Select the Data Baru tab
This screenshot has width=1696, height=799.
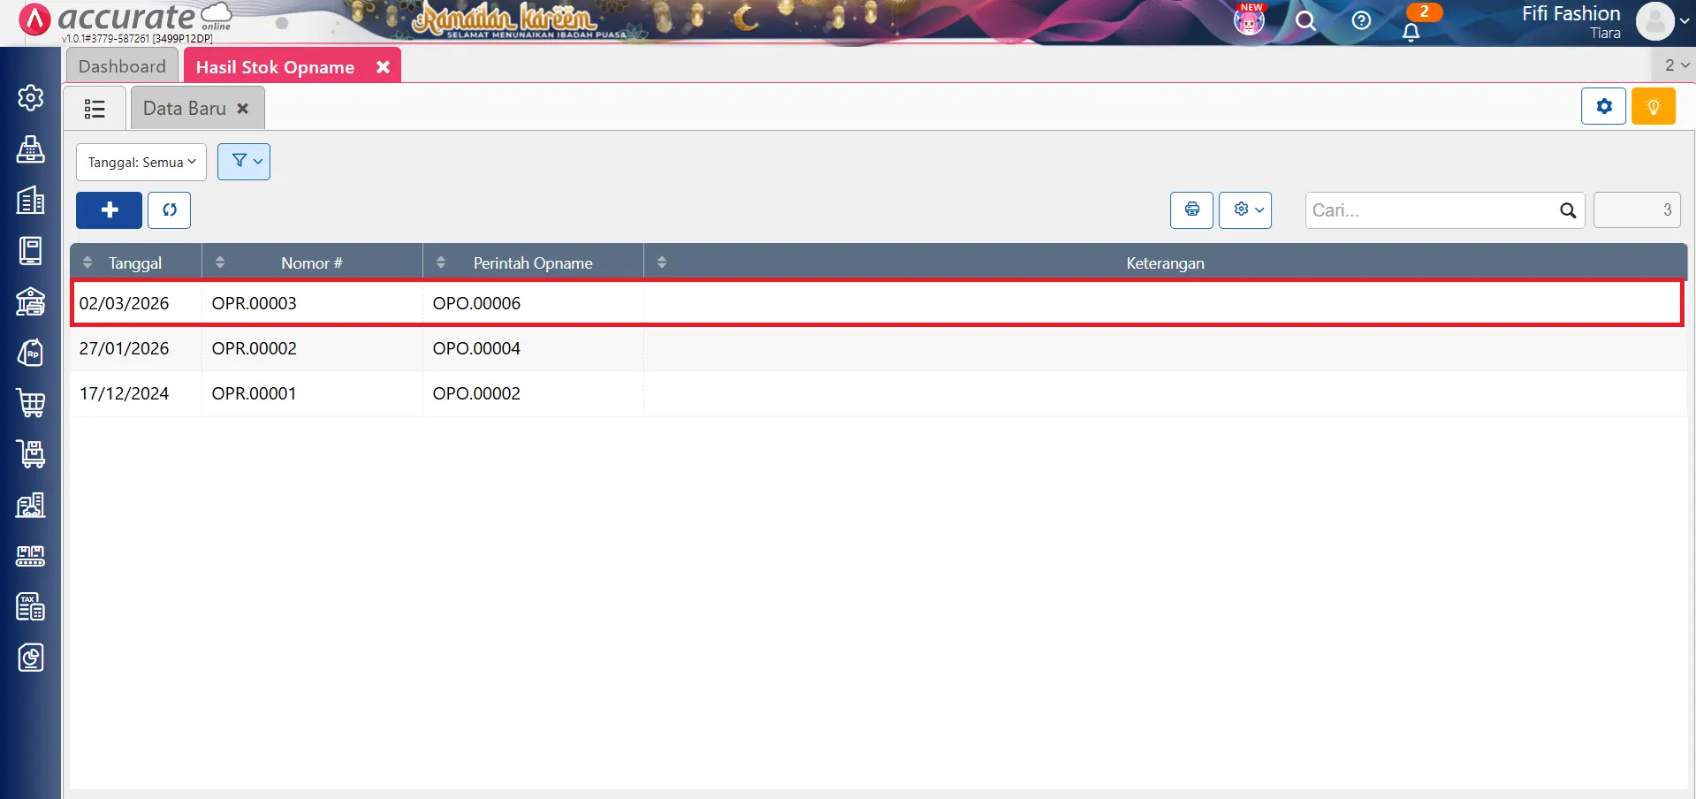tap(185, 109)
